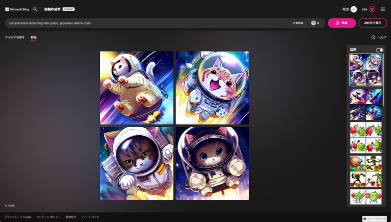Click the pink 作成 button
The width and height of the screenshot is (391, 222).
[342, 23]
